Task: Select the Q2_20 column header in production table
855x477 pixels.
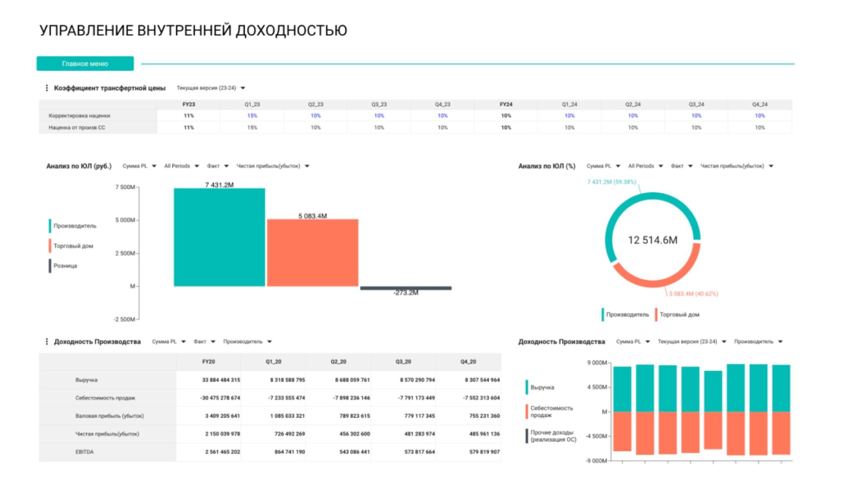Action: 338,362
